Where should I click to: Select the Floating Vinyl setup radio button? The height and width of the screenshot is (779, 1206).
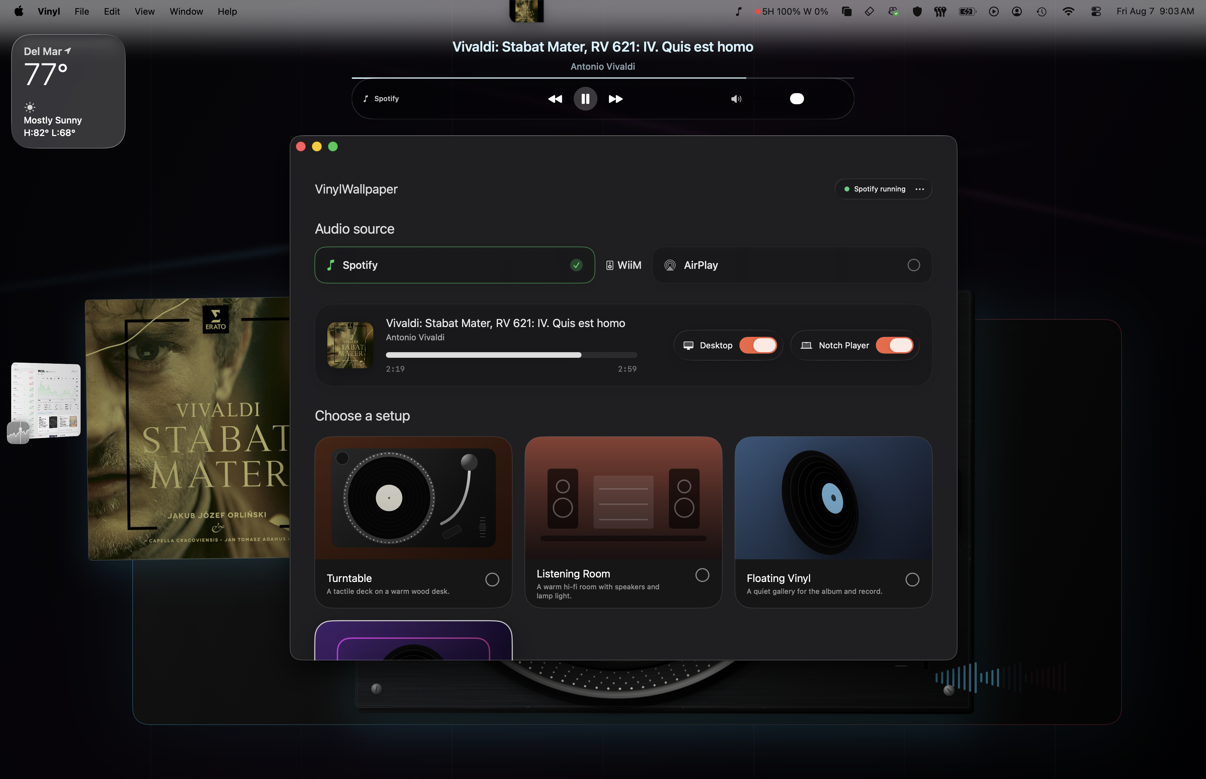(912, 580)
